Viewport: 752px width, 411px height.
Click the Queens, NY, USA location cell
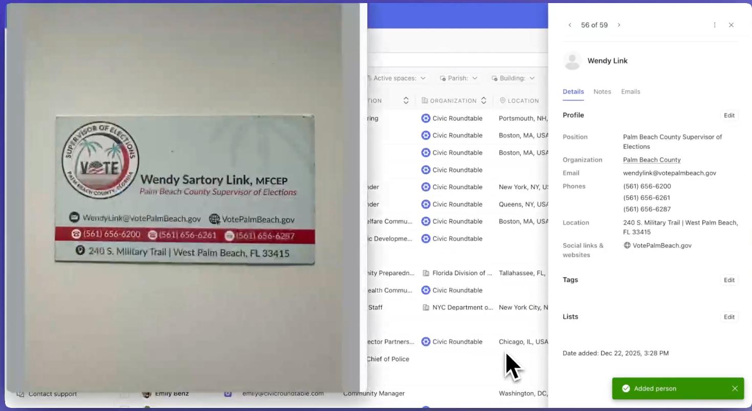point(523,204)
